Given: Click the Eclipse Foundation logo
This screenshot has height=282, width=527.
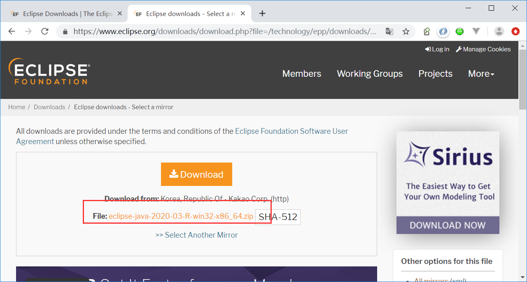Looking at the screenshot, I should pyautogui.click(x=49, y=71).
